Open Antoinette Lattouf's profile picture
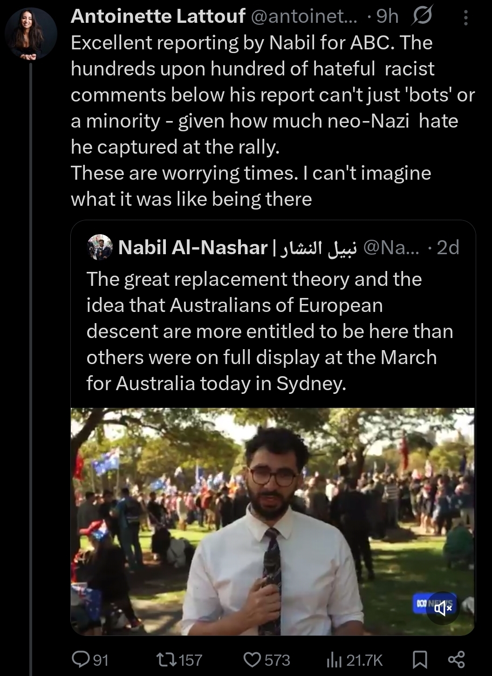This screenshot has width=492, height=676. [31, 33]
